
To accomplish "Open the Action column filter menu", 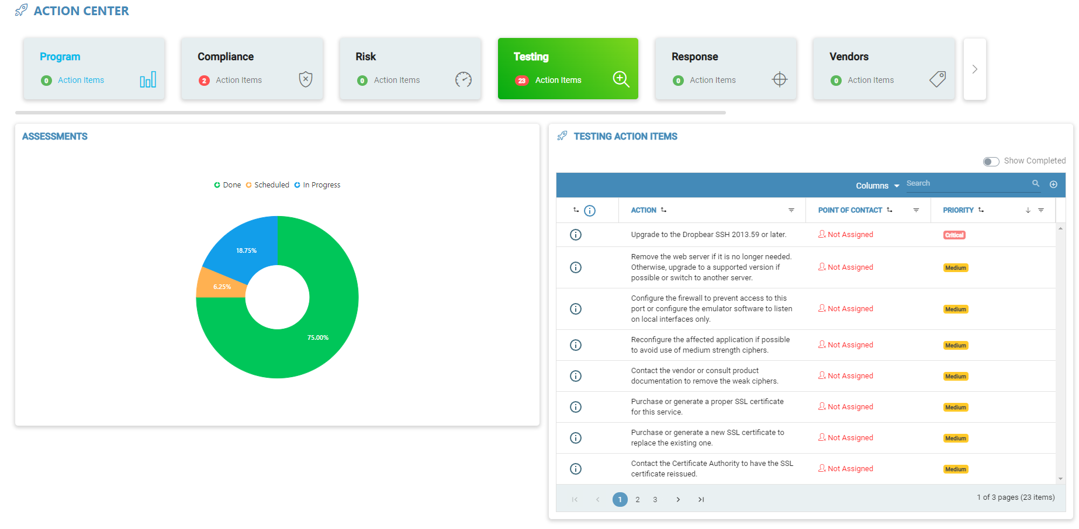I will tap(791, 210).
